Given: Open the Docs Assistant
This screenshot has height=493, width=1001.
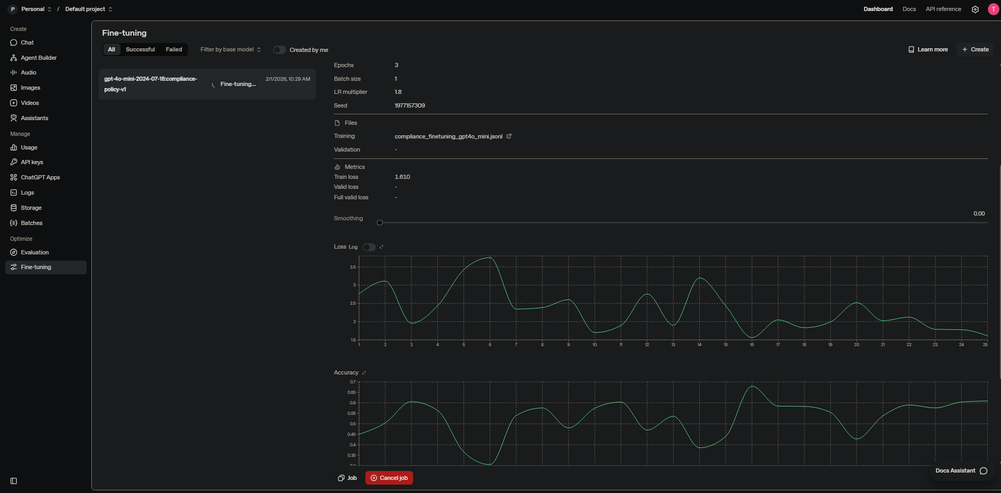Looking at the screenshot, I should coord(962,471).
